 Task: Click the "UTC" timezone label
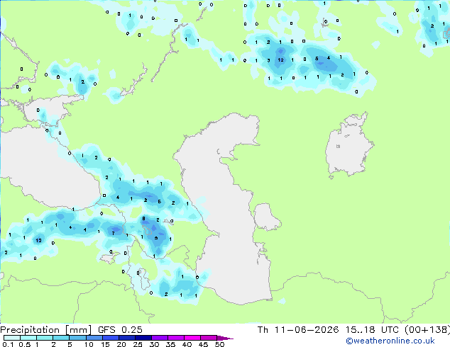pos(390,330)
